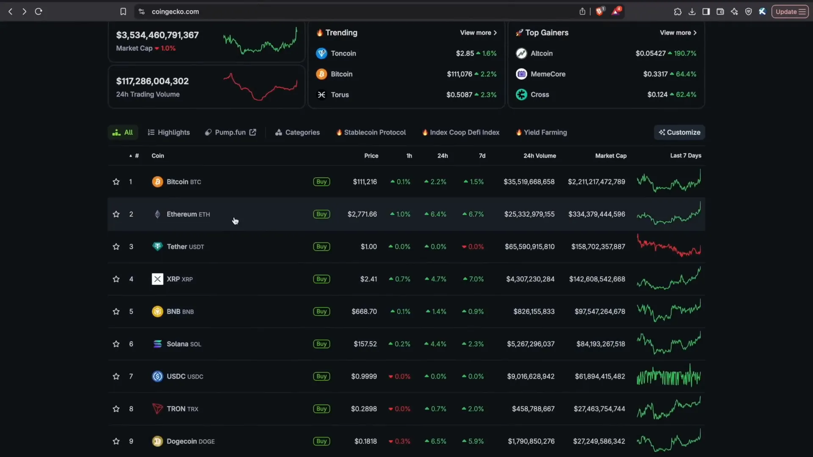Open the Categories tab
This screenshot has width=813, height=457.
pos(297,132)
